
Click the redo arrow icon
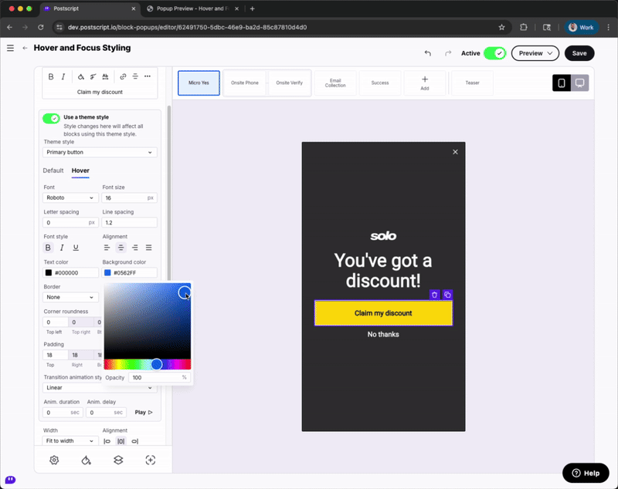tap(448, 53)
